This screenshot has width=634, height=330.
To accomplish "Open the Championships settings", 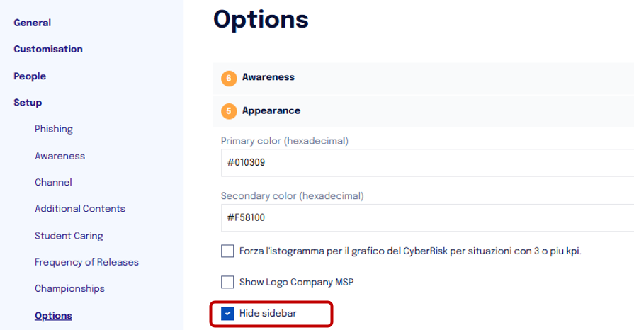I will pos(69,288).
